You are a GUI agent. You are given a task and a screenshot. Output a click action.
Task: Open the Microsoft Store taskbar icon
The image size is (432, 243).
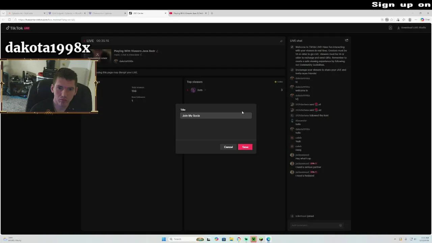tap(224, 239)
